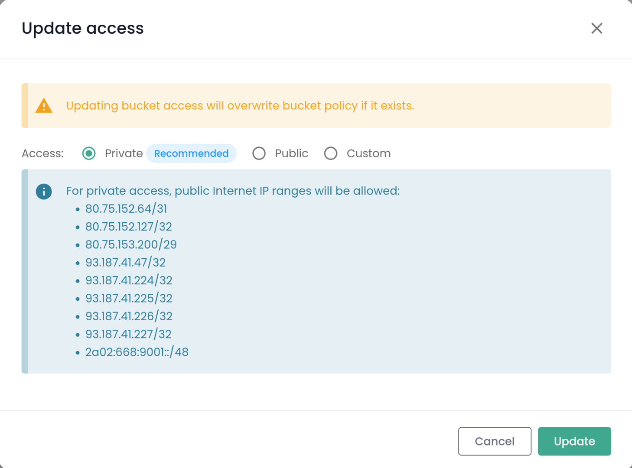Select the Public access option

(259, 153)
